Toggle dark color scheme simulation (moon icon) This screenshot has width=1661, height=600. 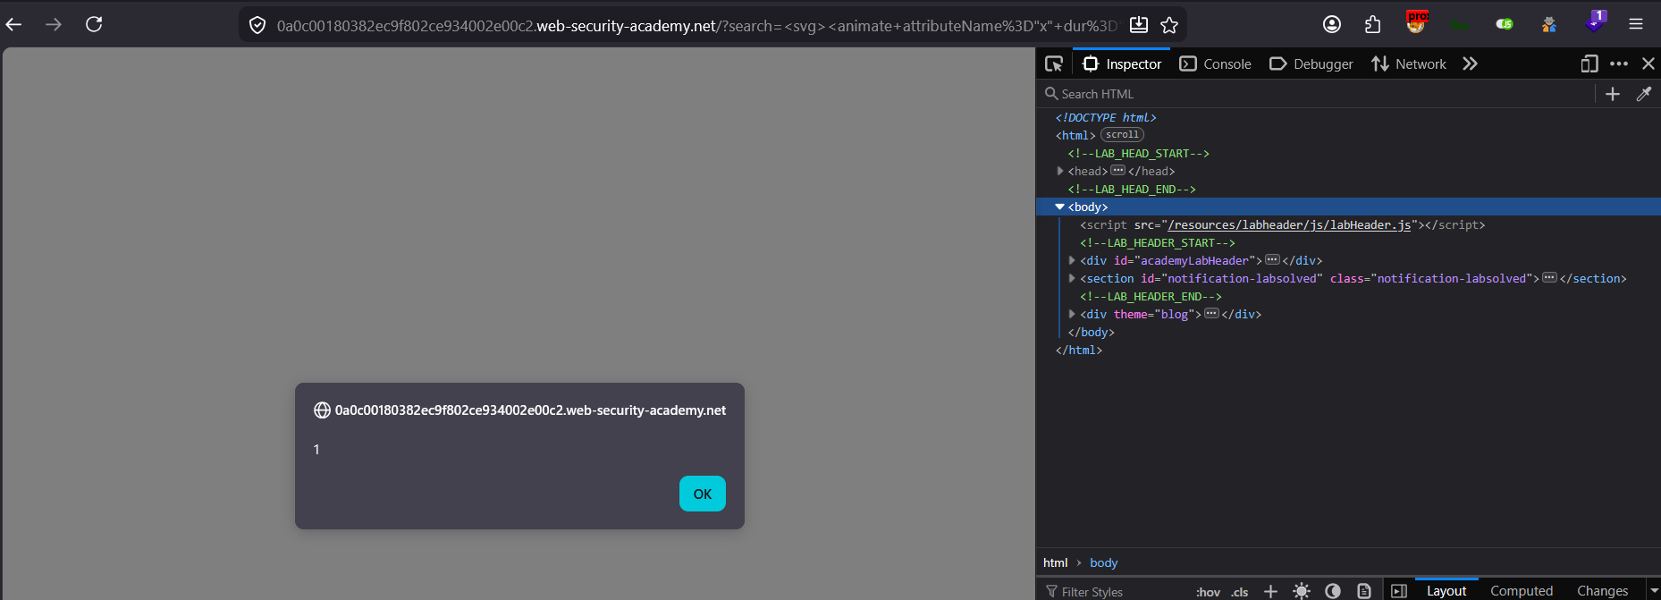pyautogui.click(x=1333, y=591)
